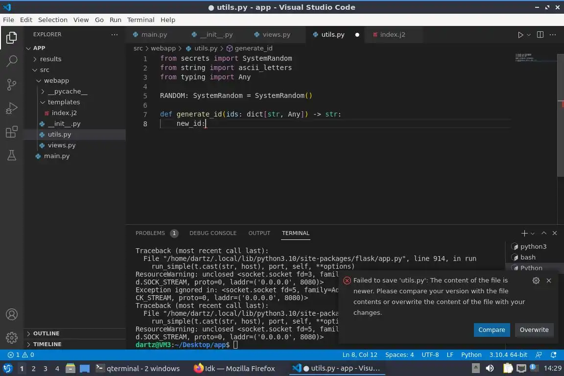This screenshot has height=376, width=564.
Task: Expand the Timeline section
Action: point(75,344)
